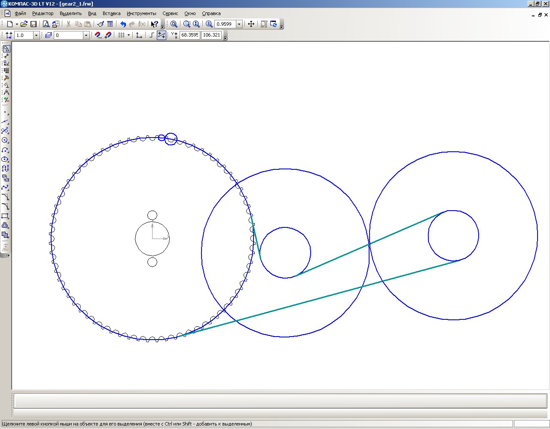Click the Сервис menu item
Screen dimensions: 550x429
tap(170, 13)
